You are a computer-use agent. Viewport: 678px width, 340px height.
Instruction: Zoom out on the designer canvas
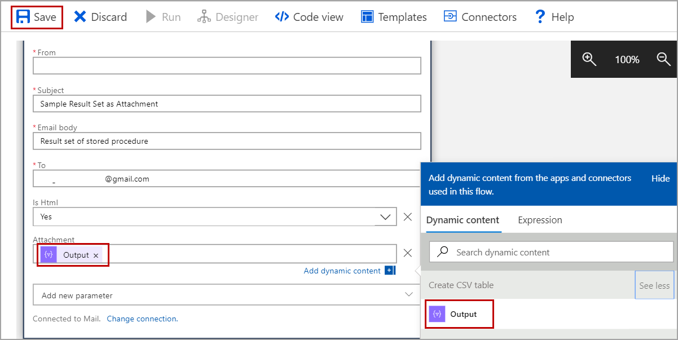[x=664, y=59]
